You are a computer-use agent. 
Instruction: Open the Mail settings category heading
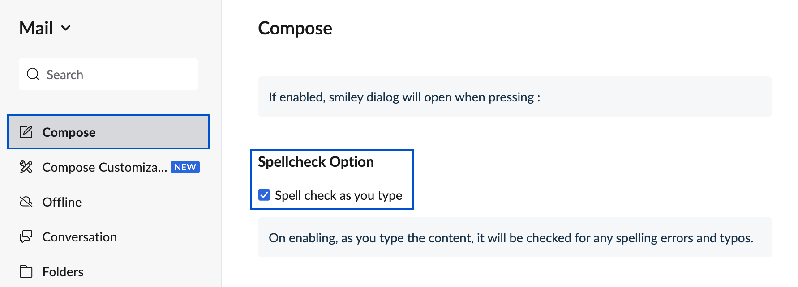point(36,28)
